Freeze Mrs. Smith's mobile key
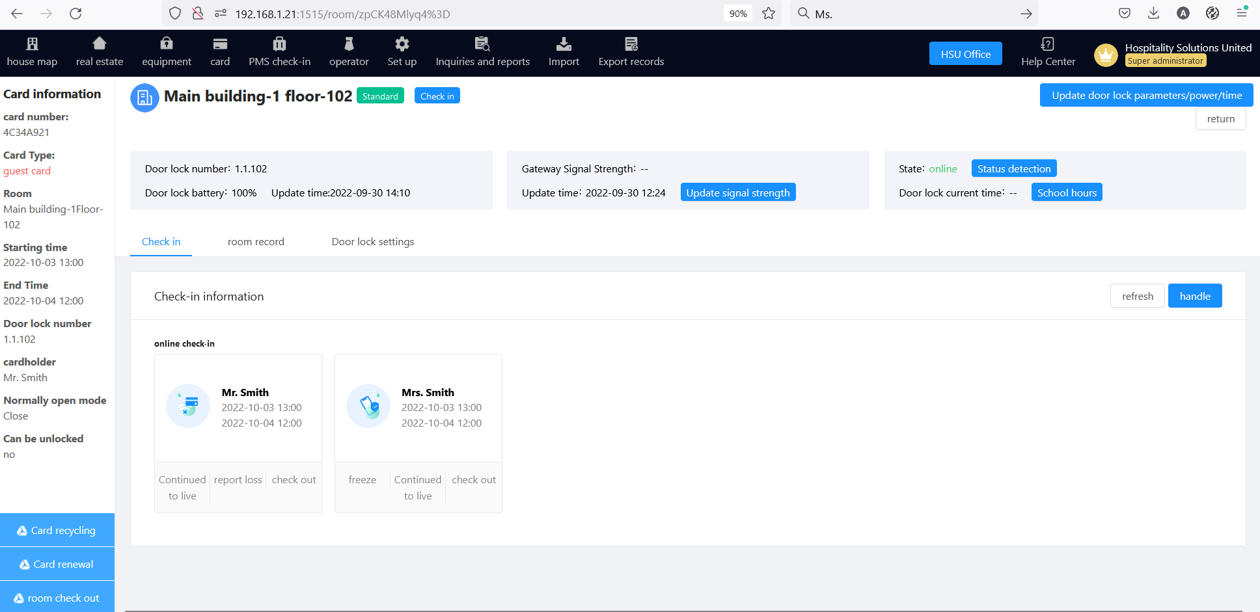This screenshot has height=612, width=1260. tap(362, 480)
